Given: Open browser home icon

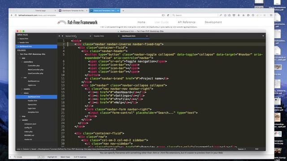Looking at the screenshot, I should coord(244,15).
